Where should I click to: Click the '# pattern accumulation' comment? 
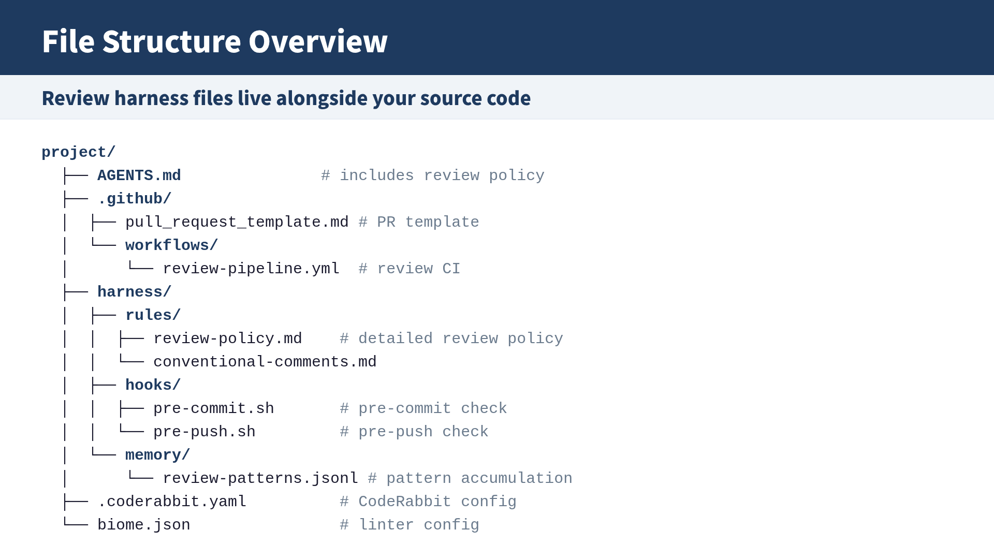[470, 478]
